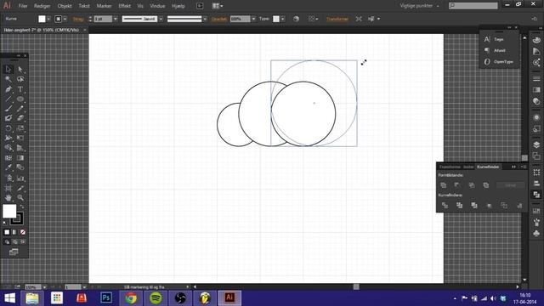
Task: Click the Merge pathfinder icon
Action: click(474, 206)
